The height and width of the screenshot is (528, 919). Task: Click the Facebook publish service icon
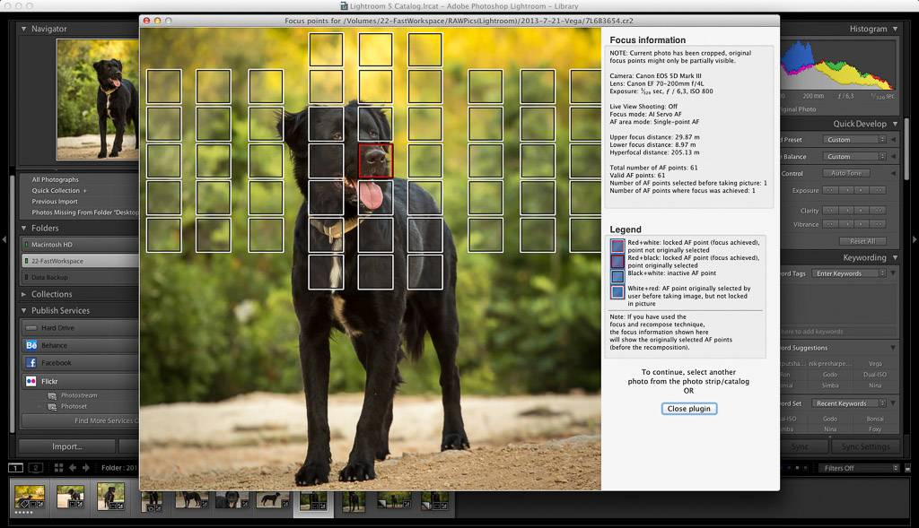(31, 363)
